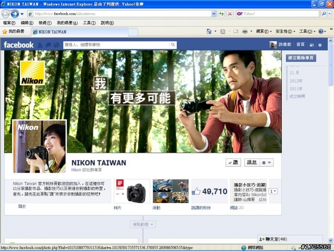Viewport: 334px width, 251px height.
Task: Click the Facebook messages icon
Action: click(48, 45)
